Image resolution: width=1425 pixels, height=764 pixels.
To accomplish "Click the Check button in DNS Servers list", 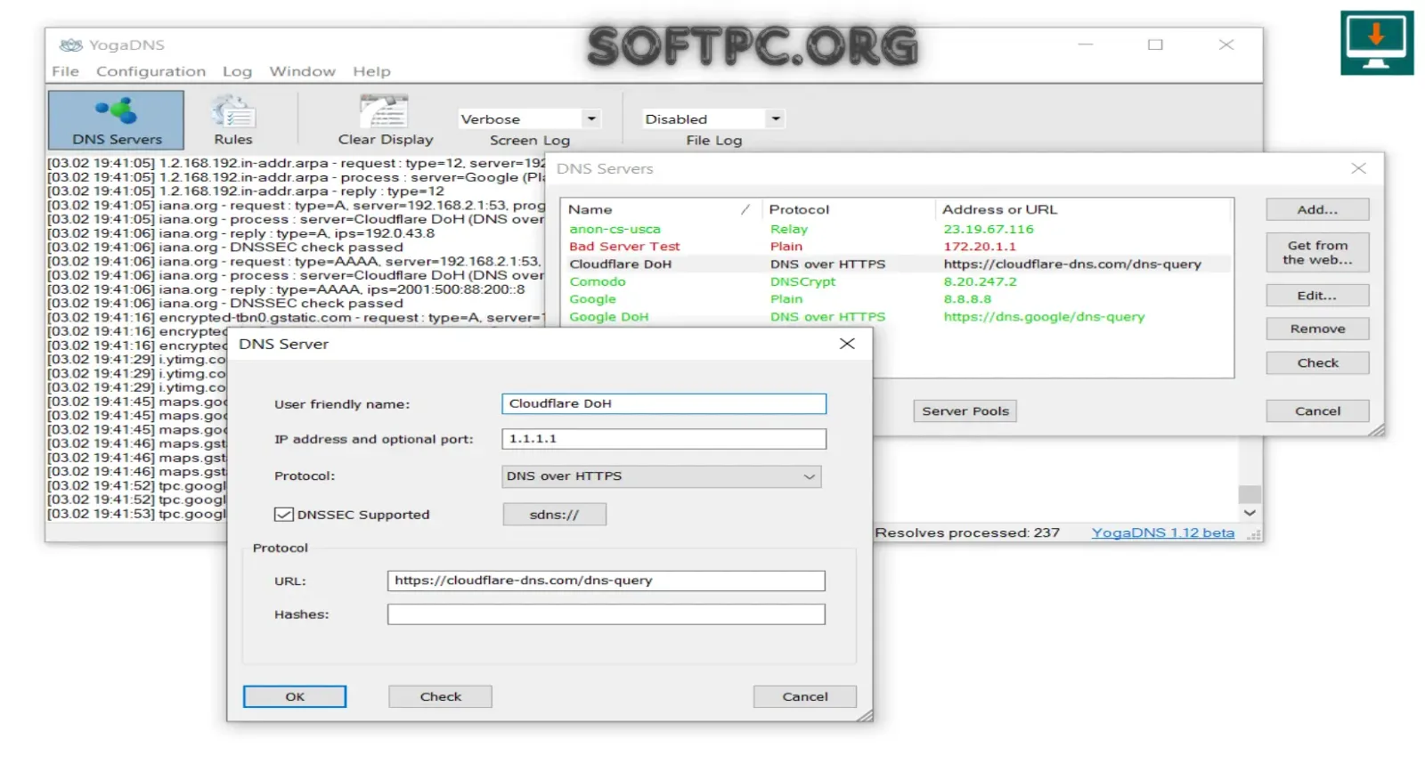I will (1317, 363).
